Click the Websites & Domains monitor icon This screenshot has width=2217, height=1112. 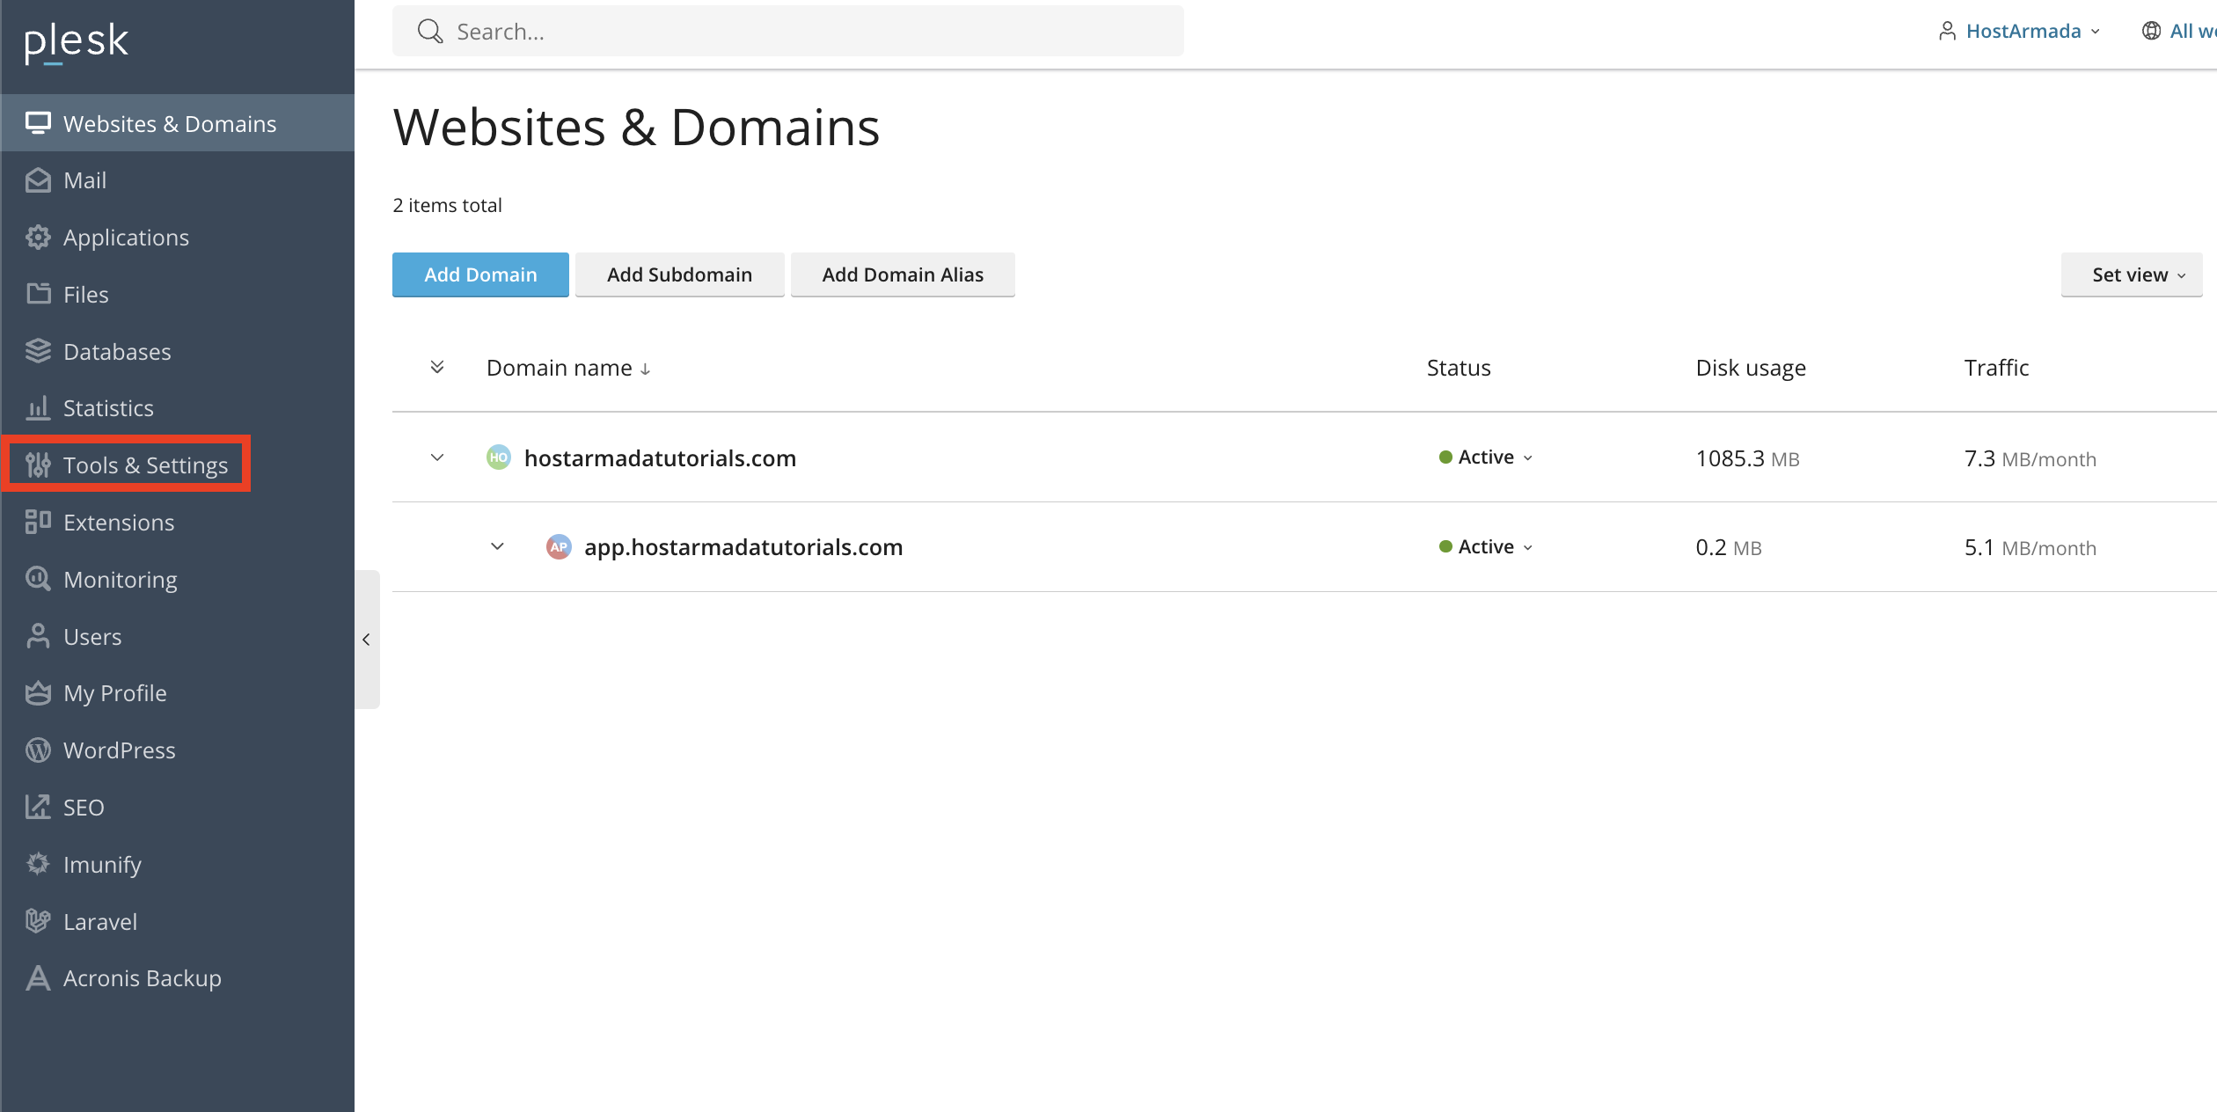[x=38, y=123]
